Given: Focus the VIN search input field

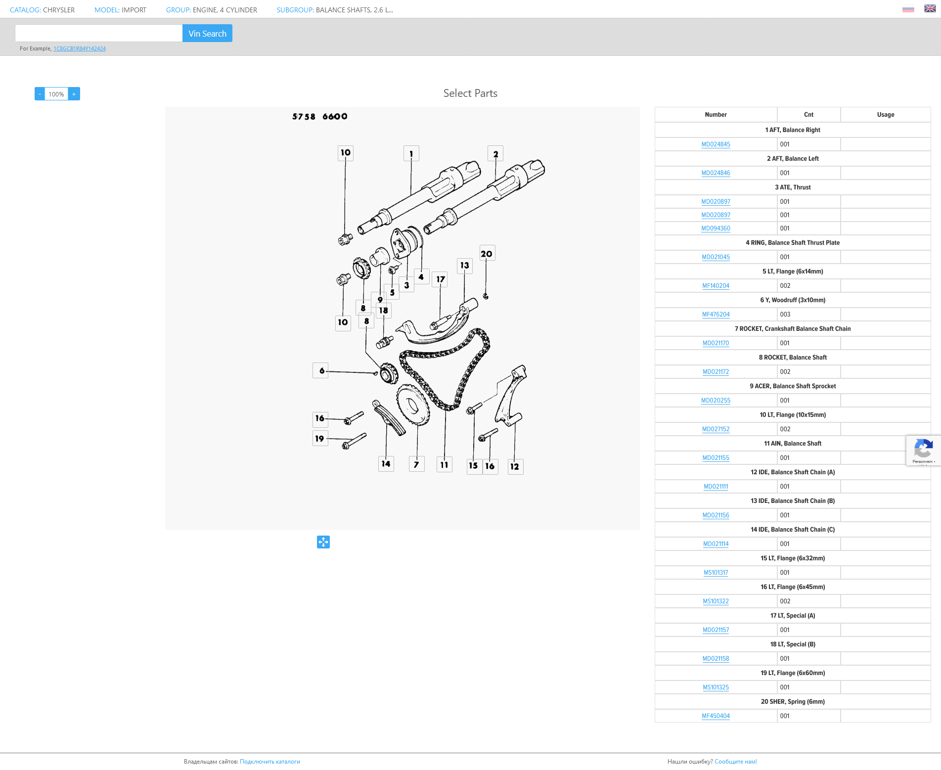Looking at the screenshot, I should pyautogui.click(x=99, y=34).
